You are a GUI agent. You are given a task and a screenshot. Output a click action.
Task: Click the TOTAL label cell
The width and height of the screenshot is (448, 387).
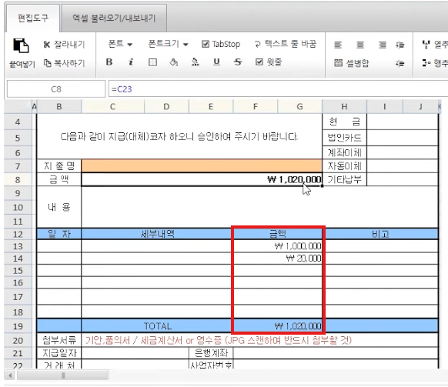point(158,326)
